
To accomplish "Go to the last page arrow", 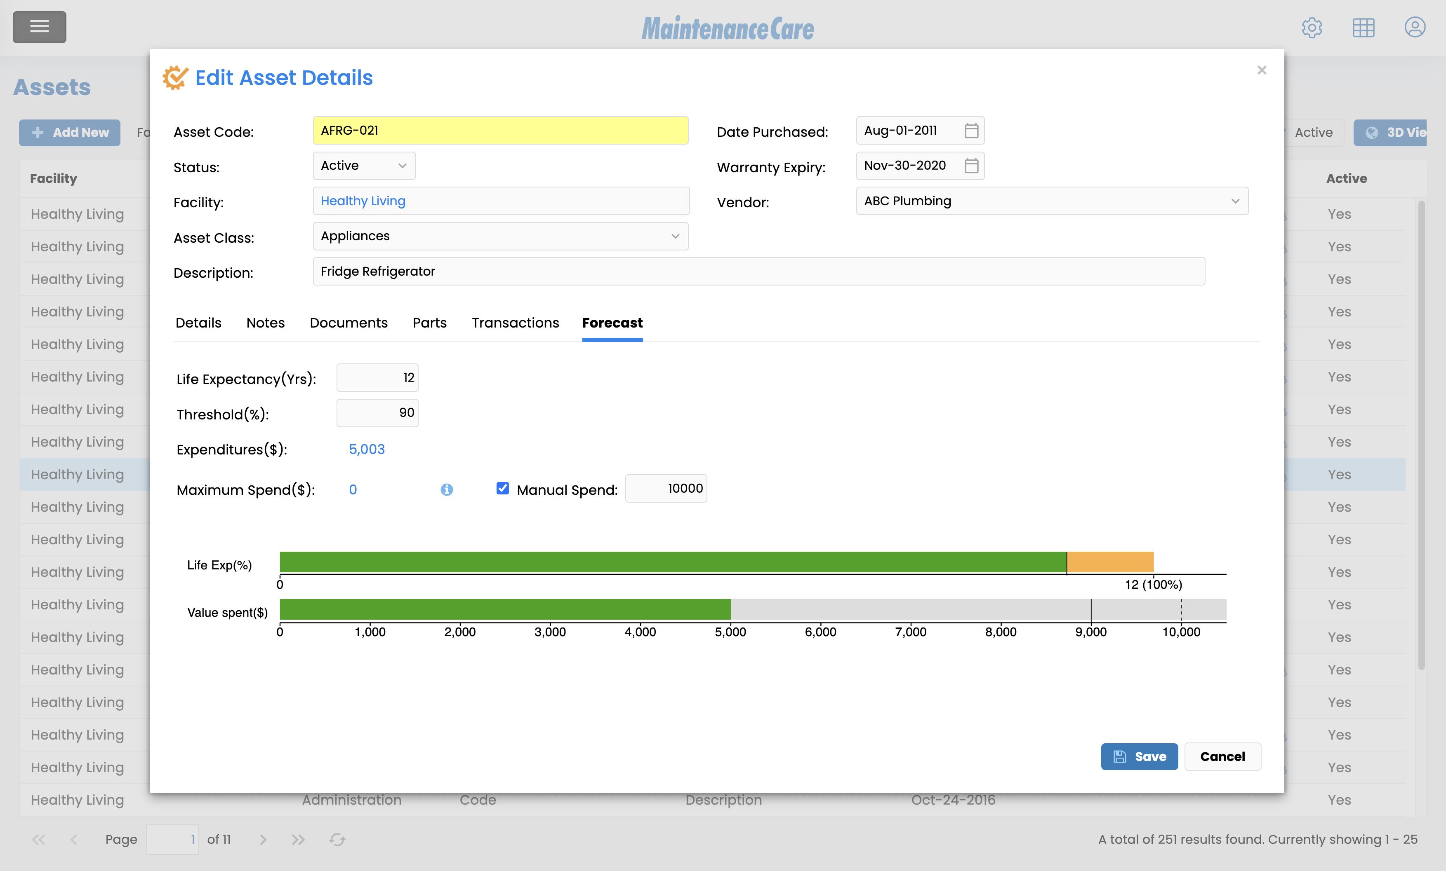I will click(x=298, y=839).
